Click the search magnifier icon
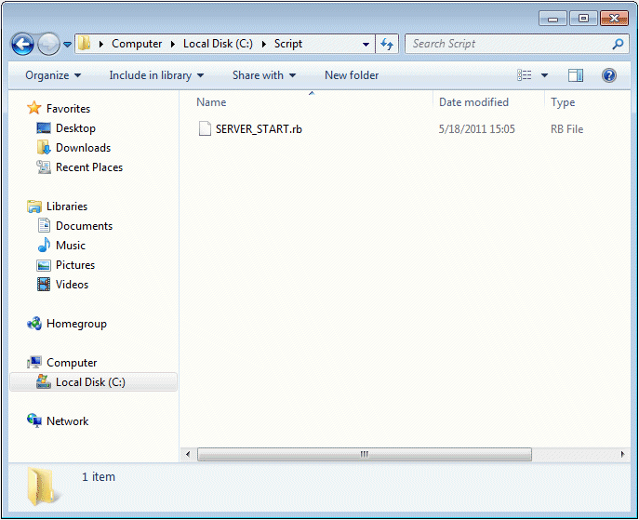The image size is (639, 520). coord(618,44)
